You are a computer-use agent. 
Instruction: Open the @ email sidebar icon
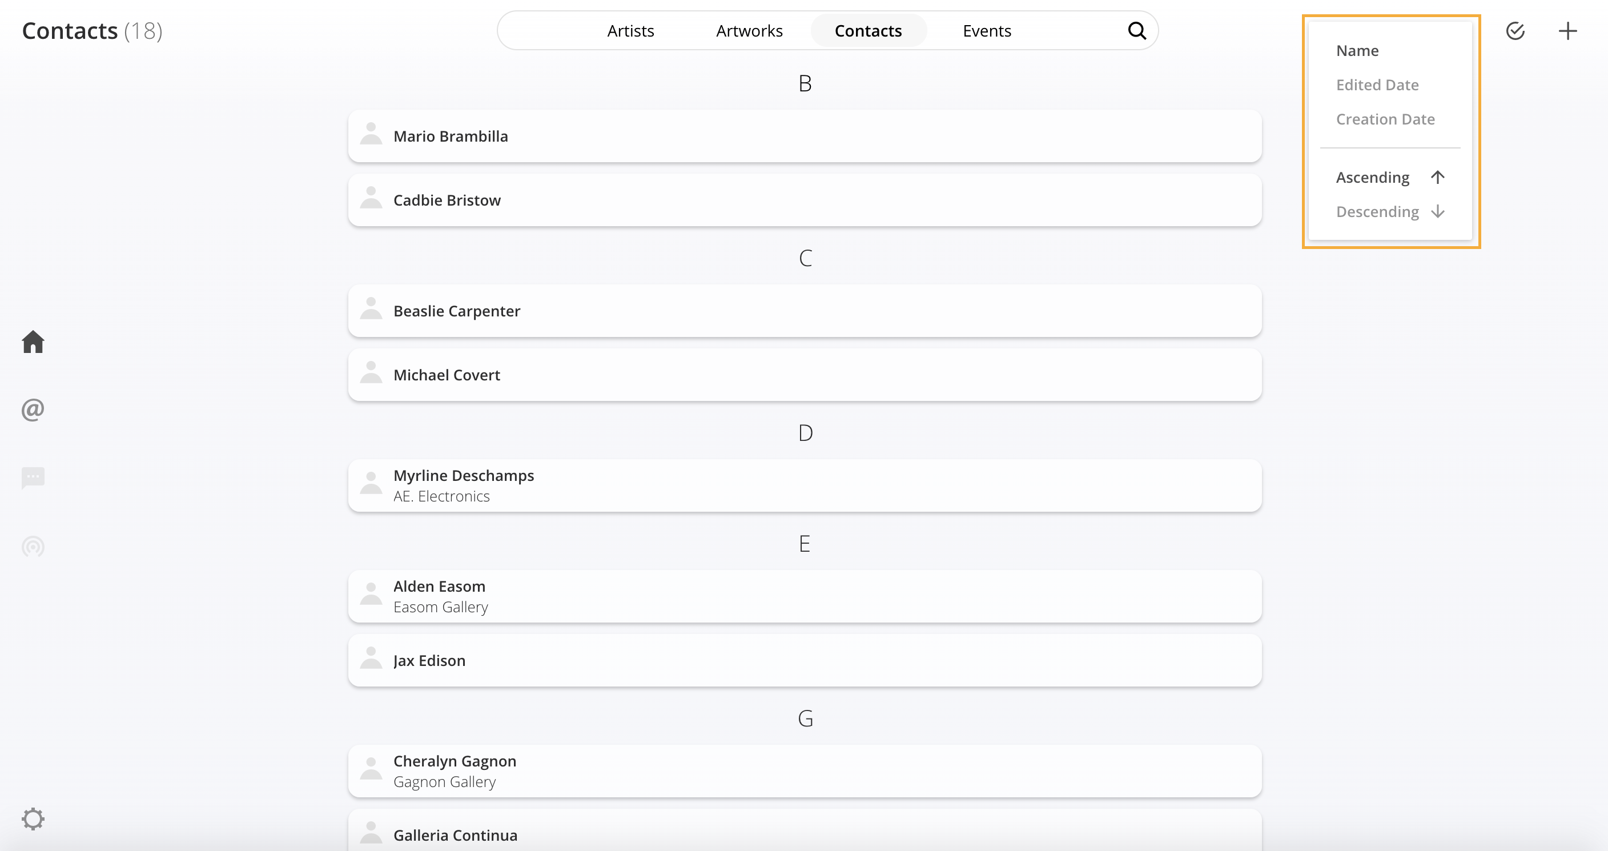click(x=33, y=410)
